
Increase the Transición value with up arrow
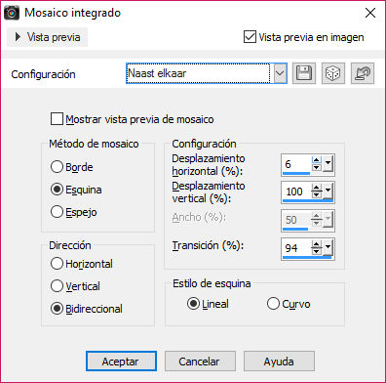316,244
